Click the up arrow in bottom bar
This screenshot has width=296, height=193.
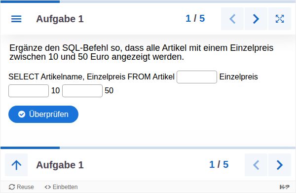[16, 165]
